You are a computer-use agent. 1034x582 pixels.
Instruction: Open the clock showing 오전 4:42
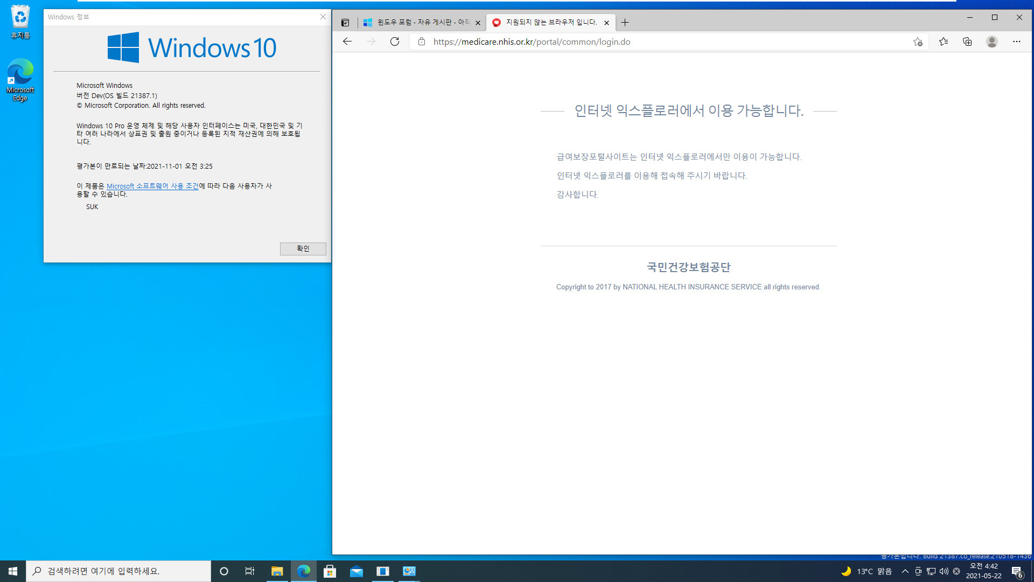984,571
